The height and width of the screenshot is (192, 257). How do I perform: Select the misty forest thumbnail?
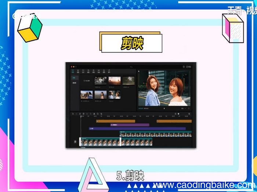(128, 81)
